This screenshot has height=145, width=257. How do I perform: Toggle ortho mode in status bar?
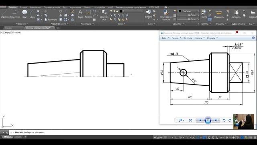pyautogui.click(x=176, y=137)
